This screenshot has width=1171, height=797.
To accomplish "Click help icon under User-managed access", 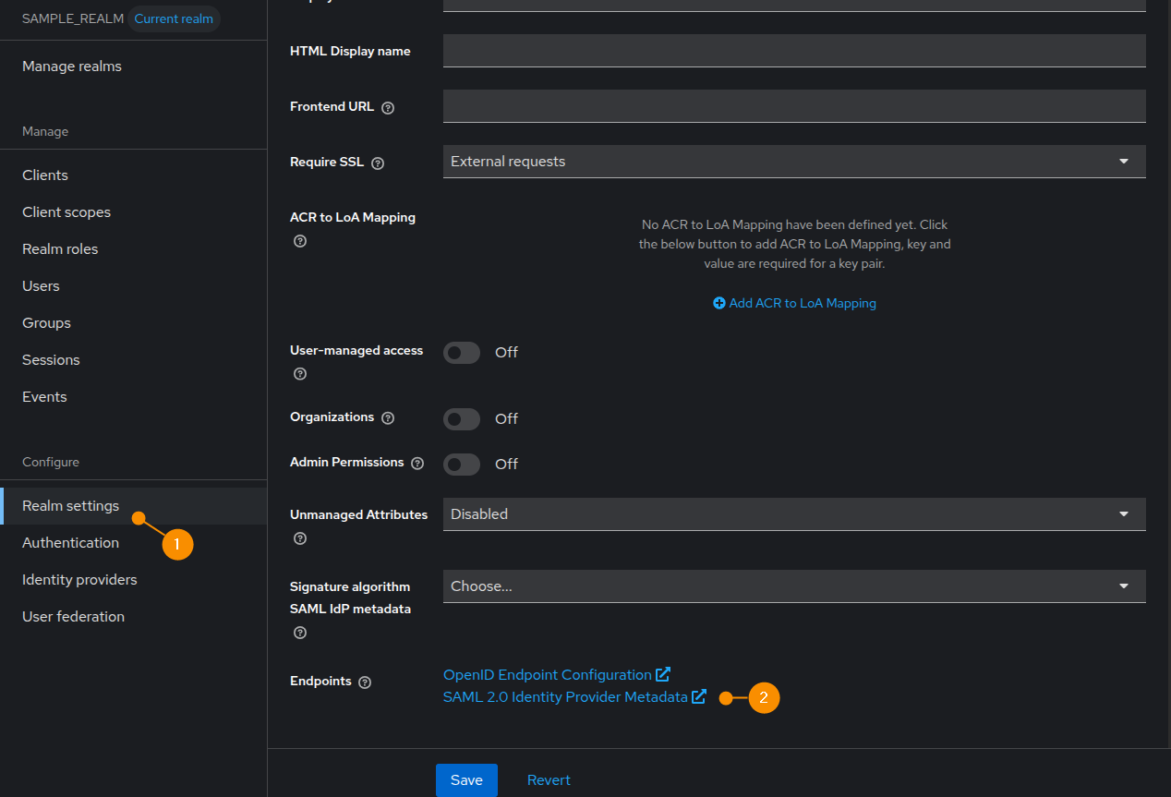I will (x=299, y=374).
